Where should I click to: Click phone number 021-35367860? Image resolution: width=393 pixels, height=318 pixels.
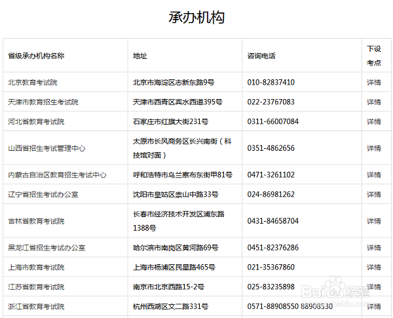pos(271,267)
